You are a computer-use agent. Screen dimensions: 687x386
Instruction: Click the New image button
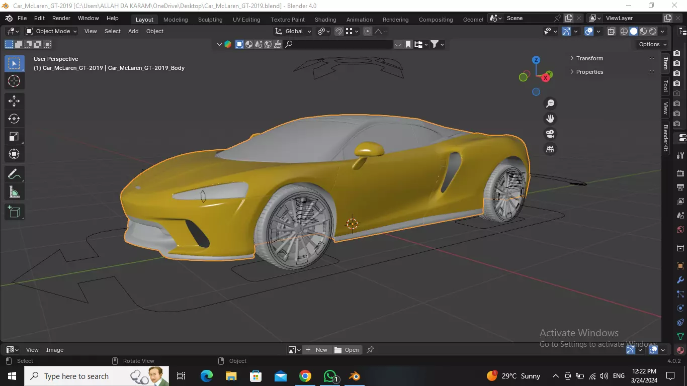click(x=316, y=350)
